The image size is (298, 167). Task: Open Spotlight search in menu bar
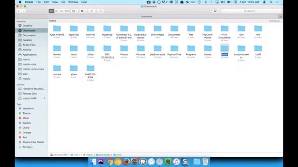pos(271,2)
